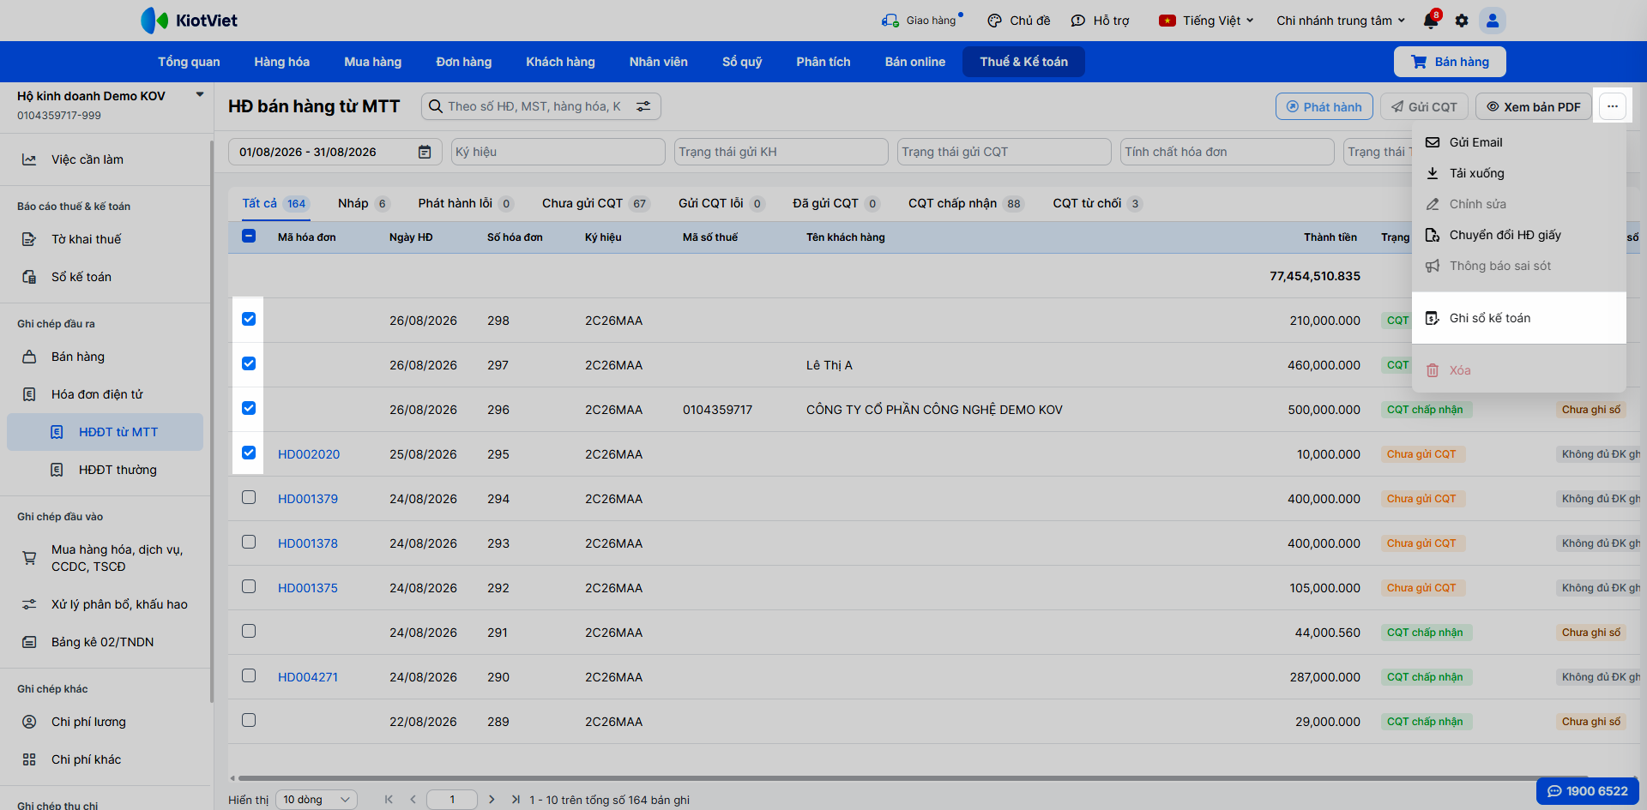Focus the invoice search input field
Image resolution: width=1647 pixels, height=810 pixels.
coord(534,106)
